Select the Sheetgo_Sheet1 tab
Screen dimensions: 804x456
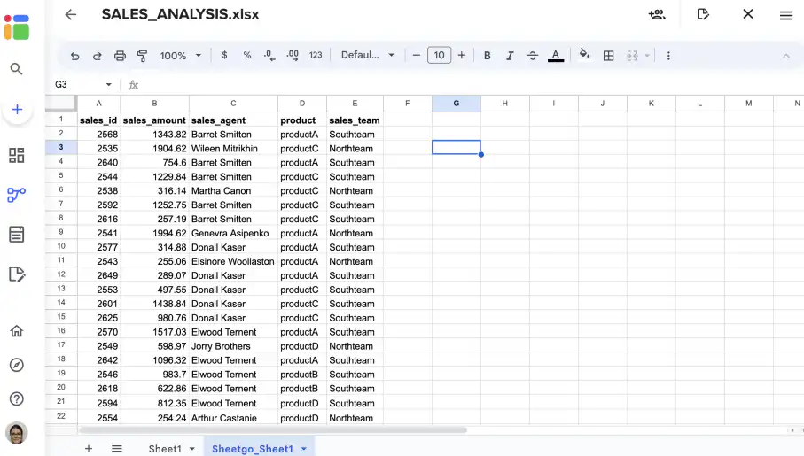tap(253, 449)
